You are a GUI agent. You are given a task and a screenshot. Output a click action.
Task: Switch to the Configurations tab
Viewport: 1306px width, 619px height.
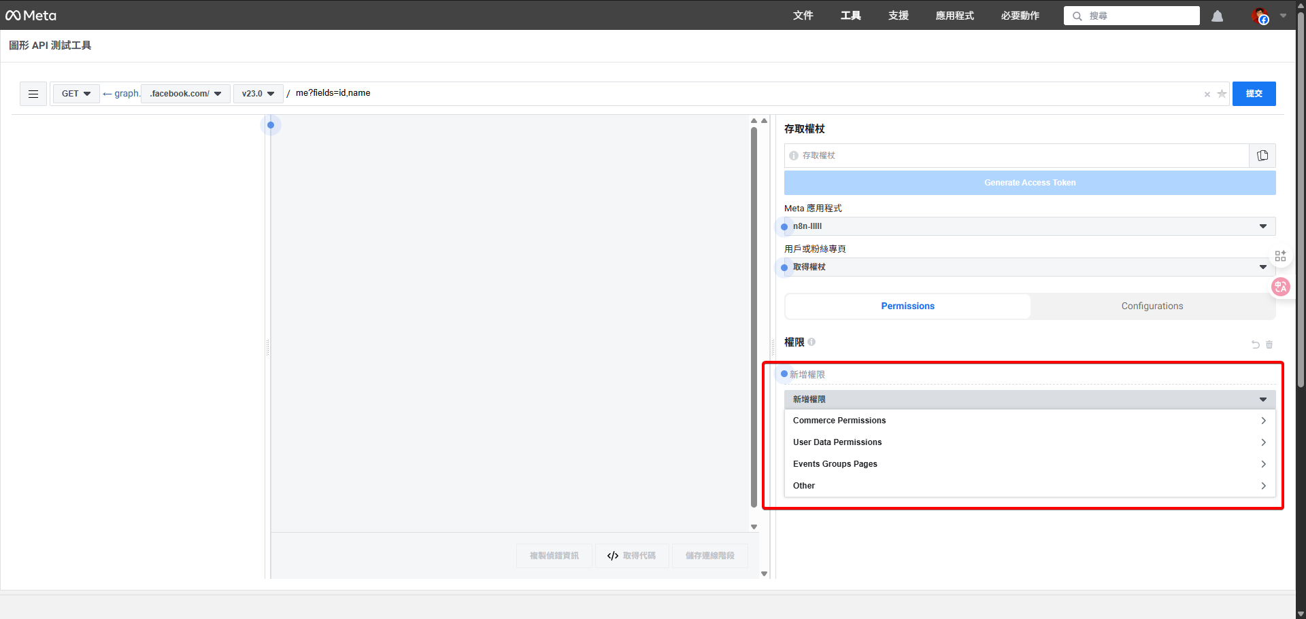[1152, 306]
